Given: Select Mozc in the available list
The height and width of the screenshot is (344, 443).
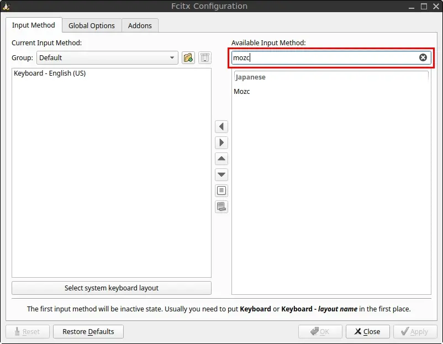Looking at the screenshot, I should pos(331,92).
